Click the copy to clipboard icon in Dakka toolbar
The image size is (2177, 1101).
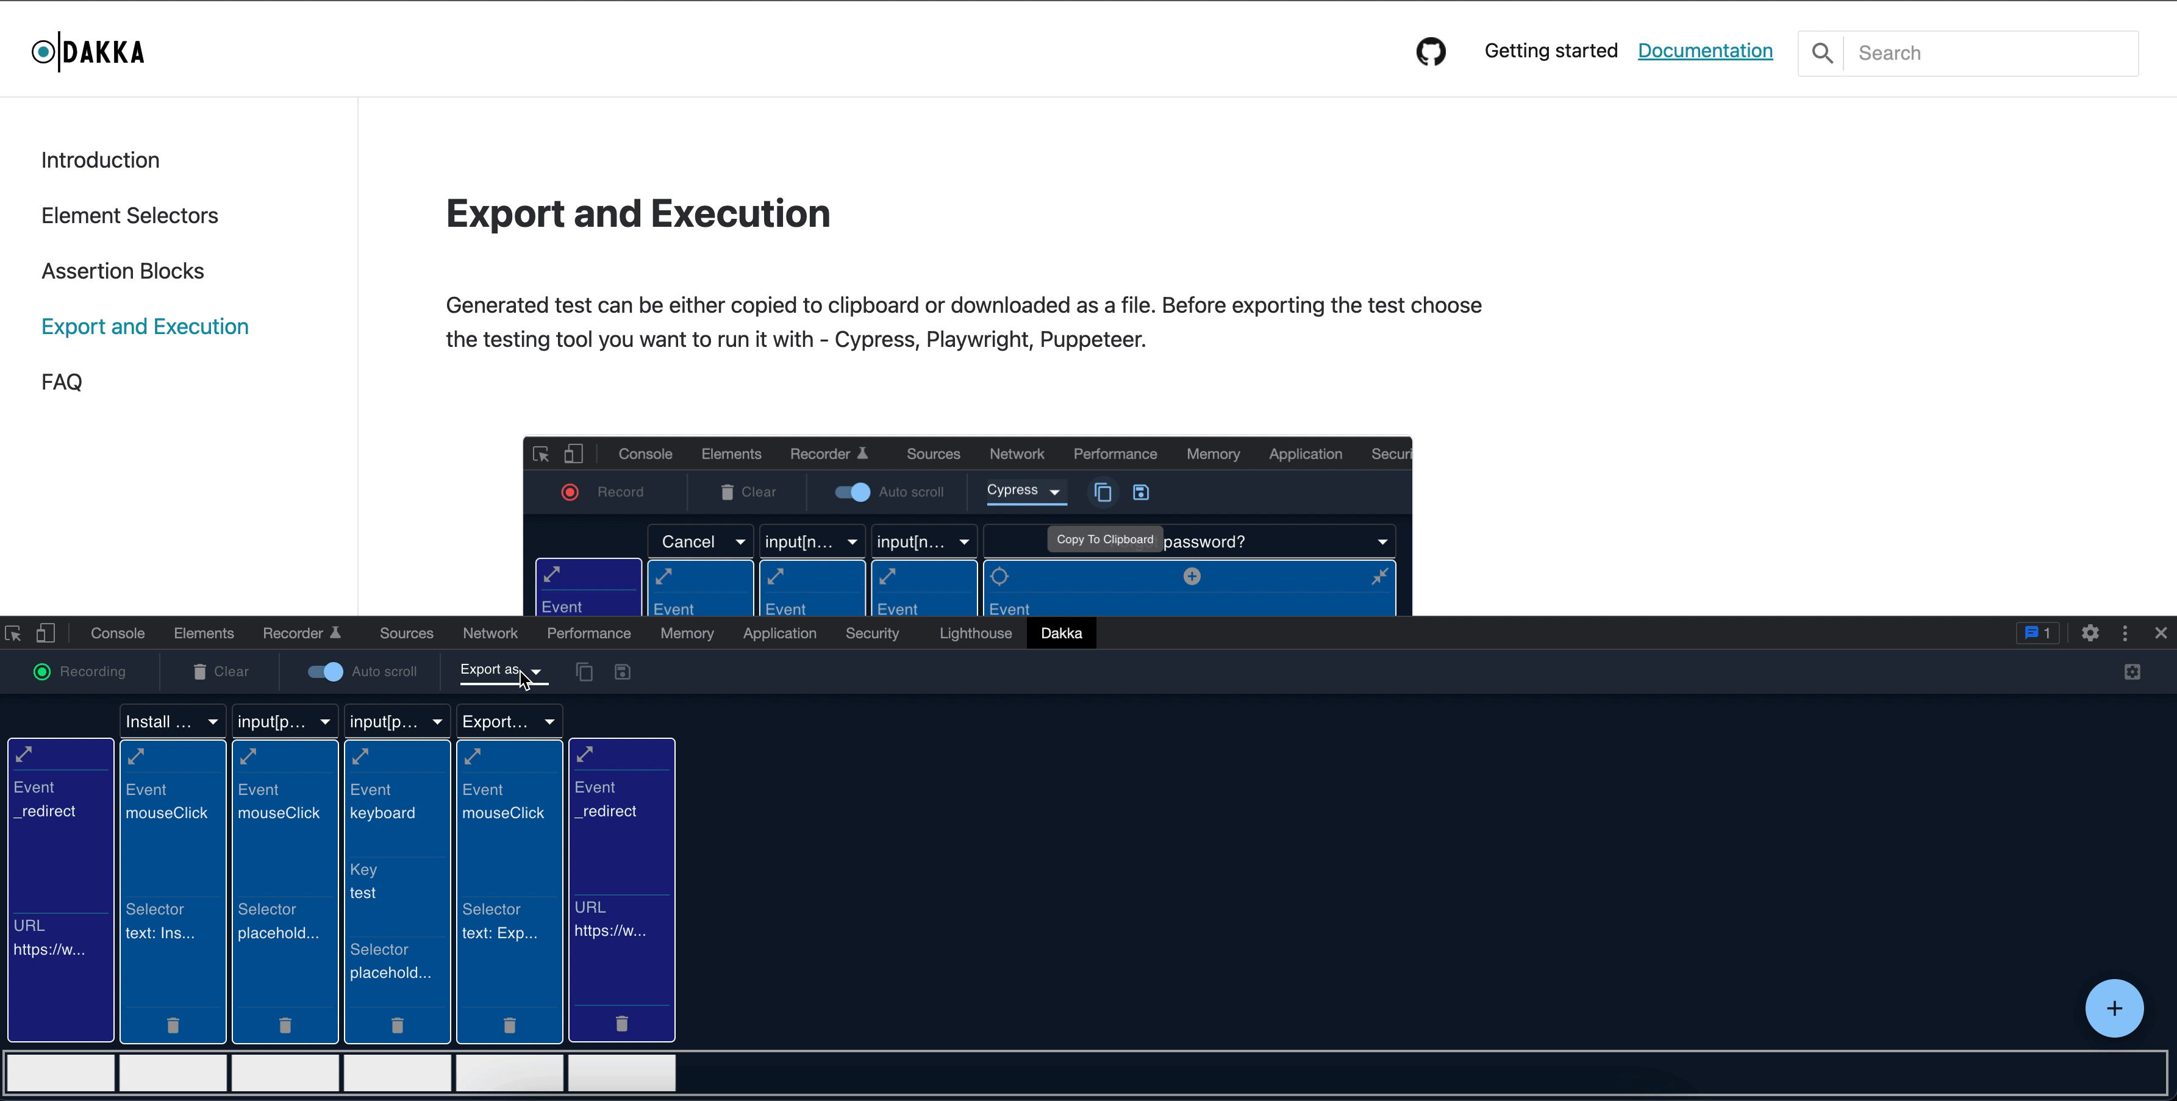coord(584,672)
